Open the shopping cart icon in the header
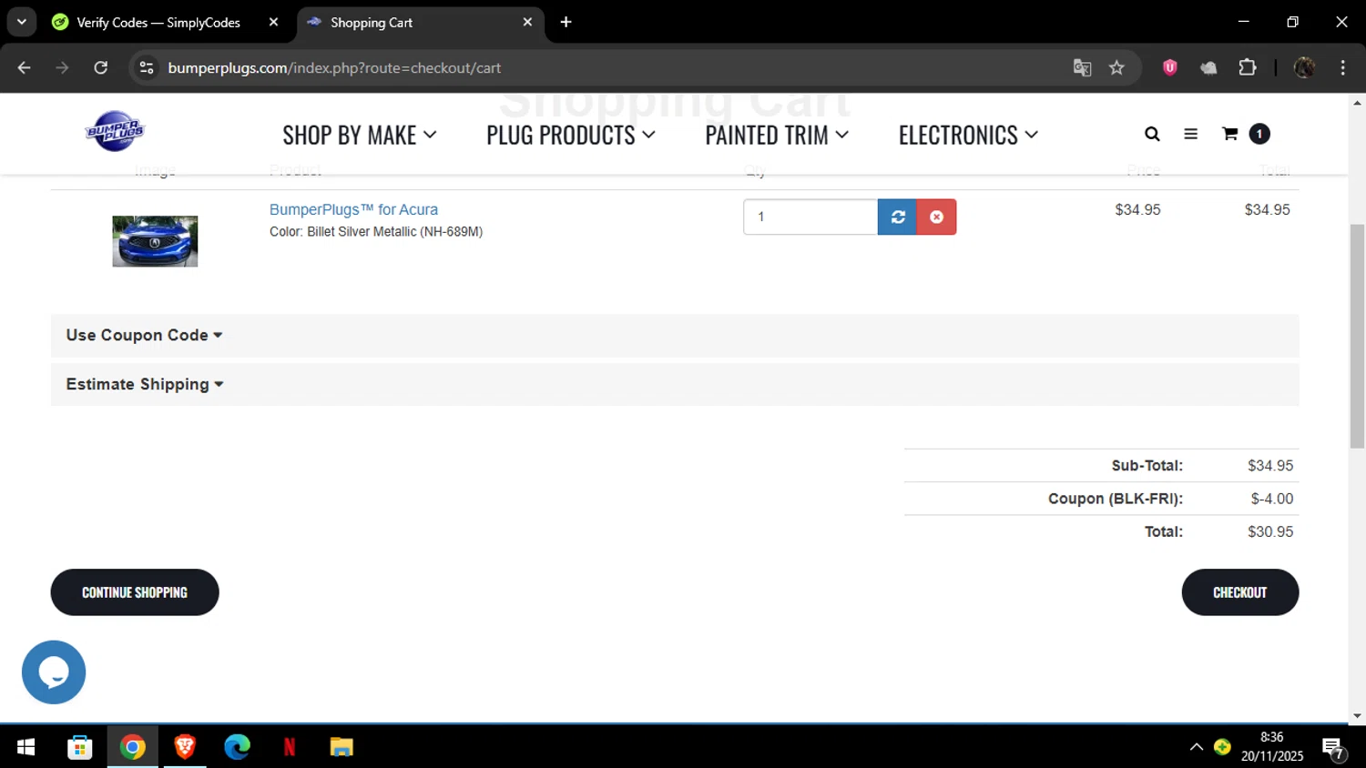Image resolution: width=1366 pixels, height=768 pixels. click(1229, 134)
